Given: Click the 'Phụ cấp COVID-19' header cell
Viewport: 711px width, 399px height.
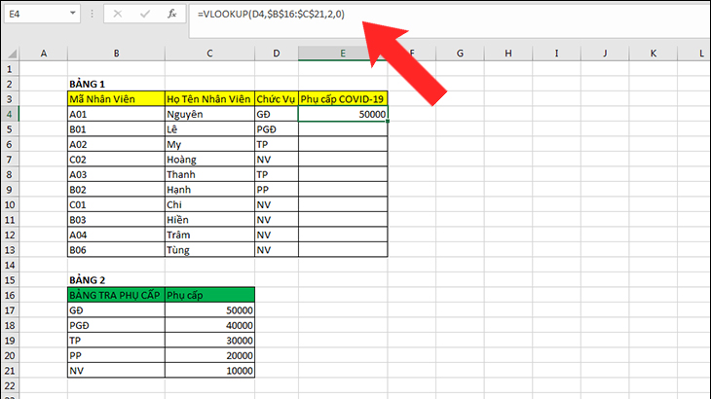Looking at the screenshot, I should pos(343,99).
